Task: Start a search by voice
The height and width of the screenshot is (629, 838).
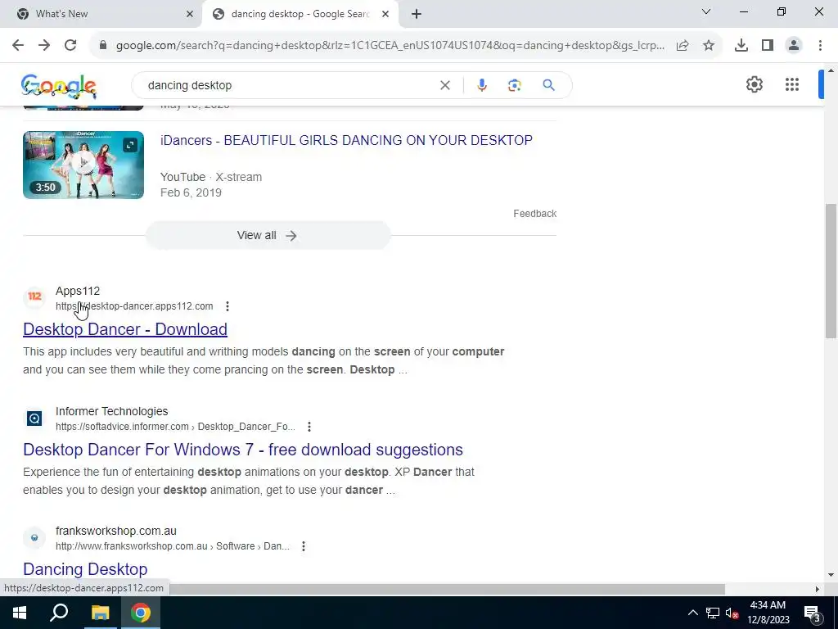Action: coord(481,85)
